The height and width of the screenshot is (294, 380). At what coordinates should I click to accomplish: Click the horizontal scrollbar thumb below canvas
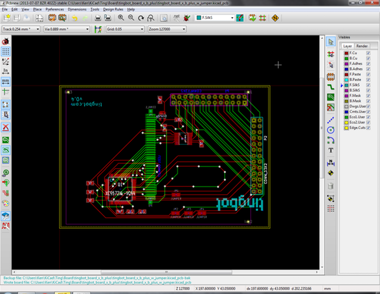point(167,272)
